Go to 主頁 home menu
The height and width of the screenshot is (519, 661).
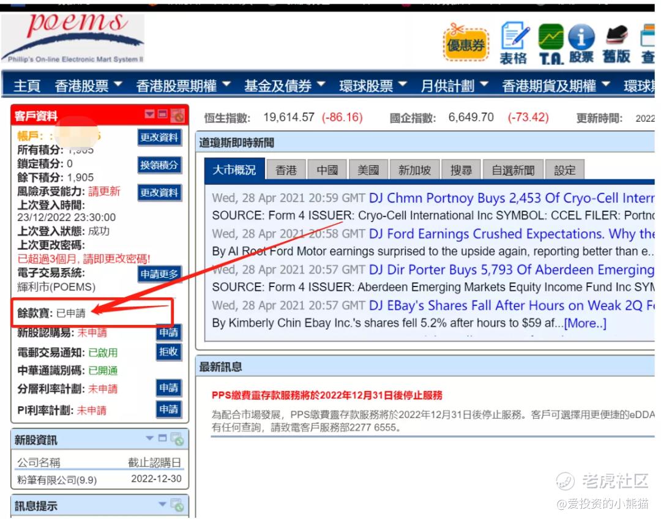point(27,86)
